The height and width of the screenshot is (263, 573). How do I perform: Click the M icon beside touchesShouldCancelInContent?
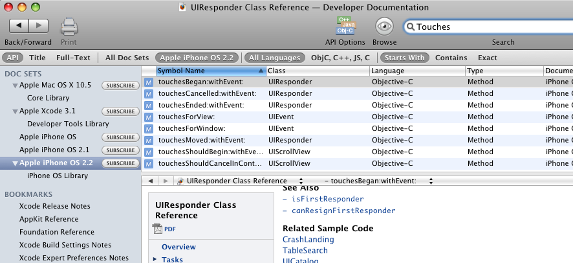(148, 164)
